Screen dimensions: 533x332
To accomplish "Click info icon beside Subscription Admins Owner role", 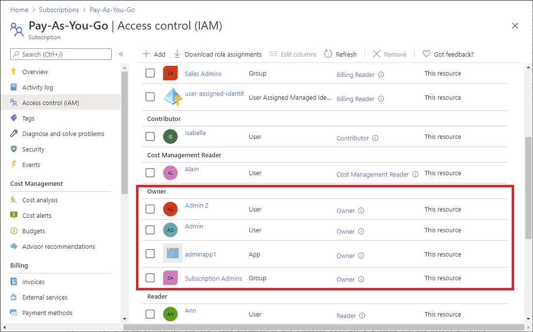I will click(x=361, y=279).
